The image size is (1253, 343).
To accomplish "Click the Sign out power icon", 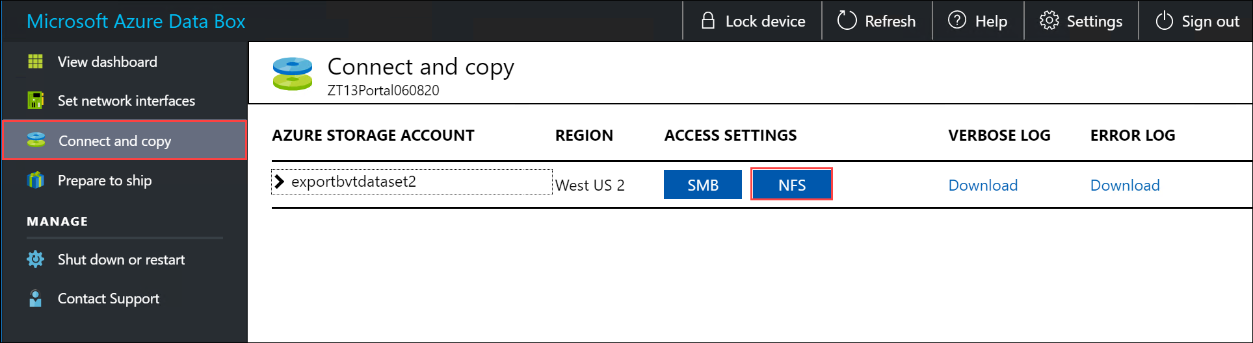I will pos(1164,21).
